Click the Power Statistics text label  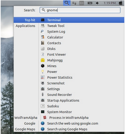[x=60, y=78]
